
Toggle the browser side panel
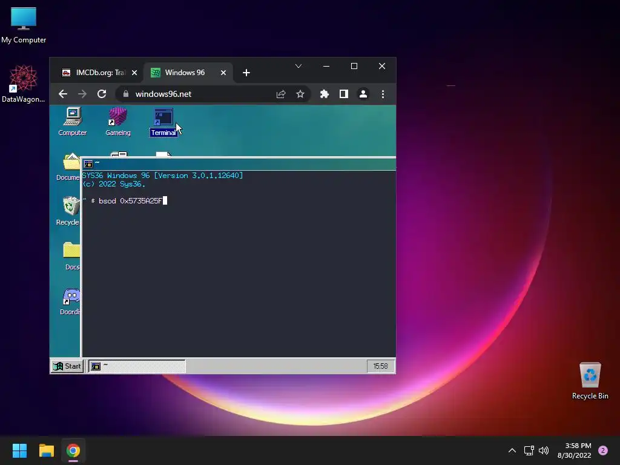coord(344,94)
